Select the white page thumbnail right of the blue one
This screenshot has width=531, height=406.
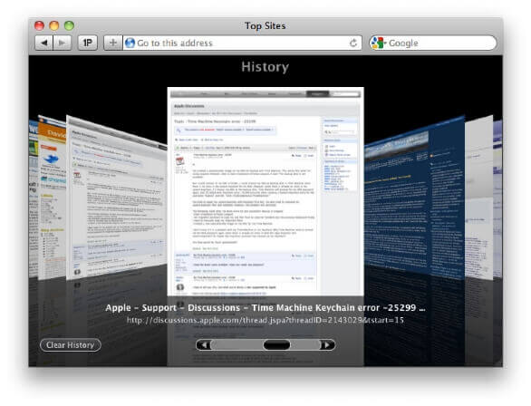(478, 198)
